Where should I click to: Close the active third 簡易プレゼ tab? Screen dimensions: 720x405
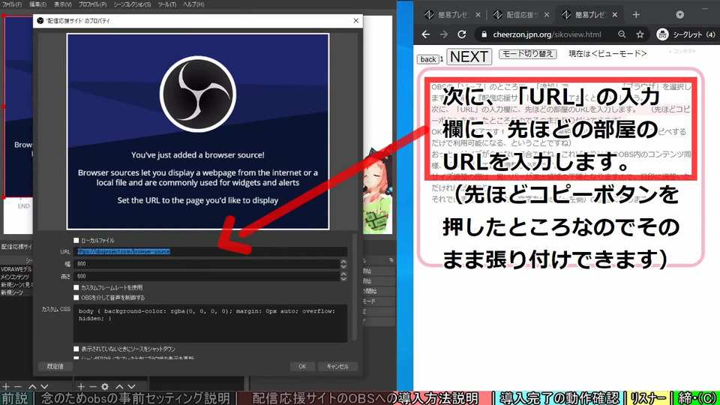(615, 15)
